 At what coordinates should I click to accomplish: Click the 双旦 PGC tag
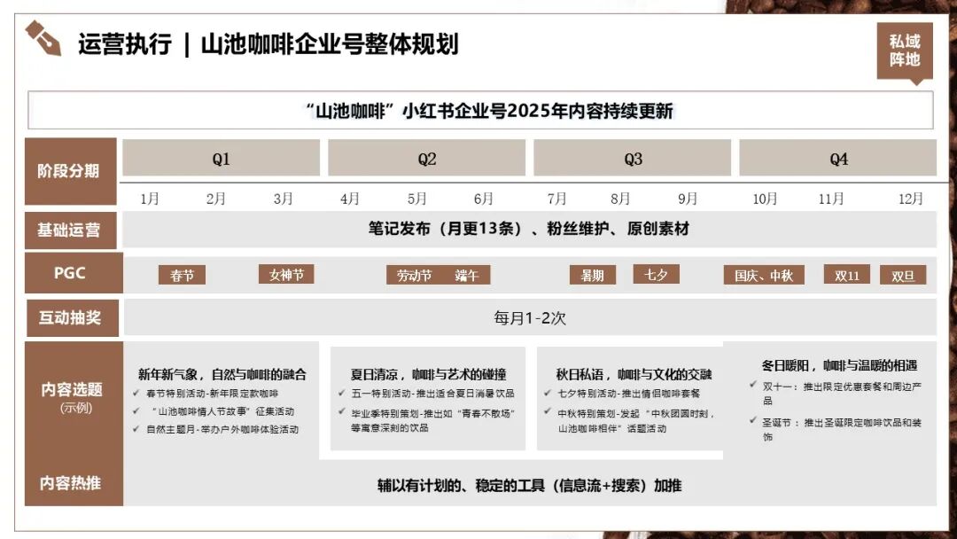point(903,276)
